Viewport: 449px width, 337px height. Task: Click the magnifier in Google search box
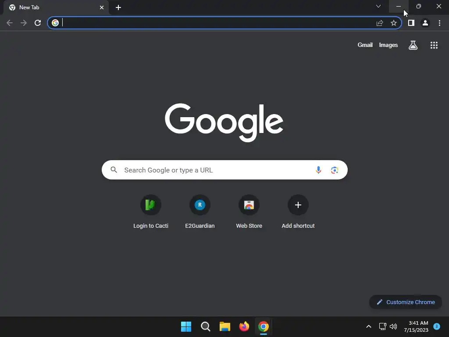coord(114,170)
